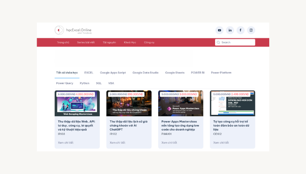Switch to Power Query tab
The image size is (306, 174).
pyautogui.click(x=65, y=83)
